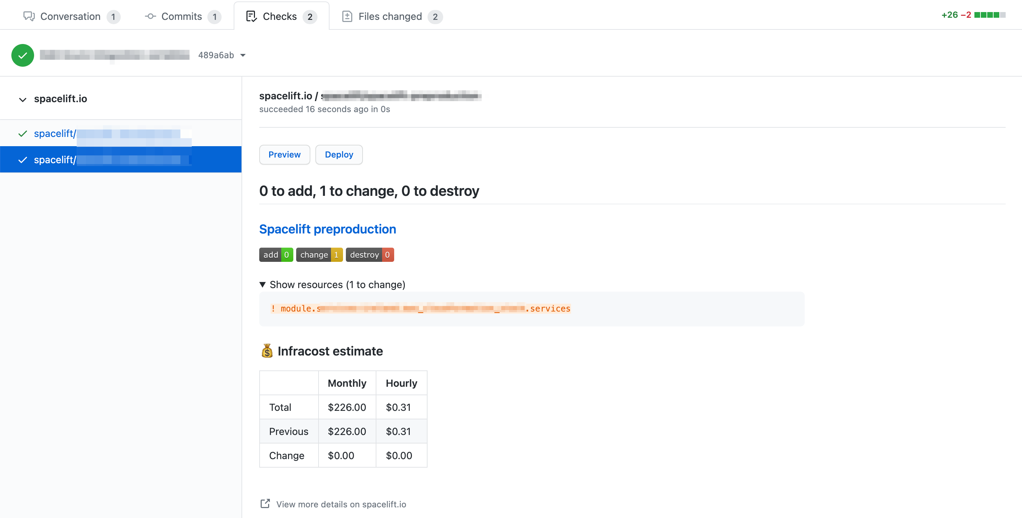Collapse the spacelift.io checks group

click(23, 99)
